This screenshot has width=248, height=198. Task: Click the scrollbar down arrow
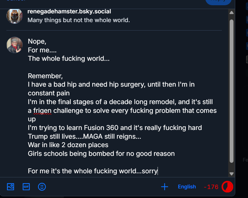click(x=231, y=174)
